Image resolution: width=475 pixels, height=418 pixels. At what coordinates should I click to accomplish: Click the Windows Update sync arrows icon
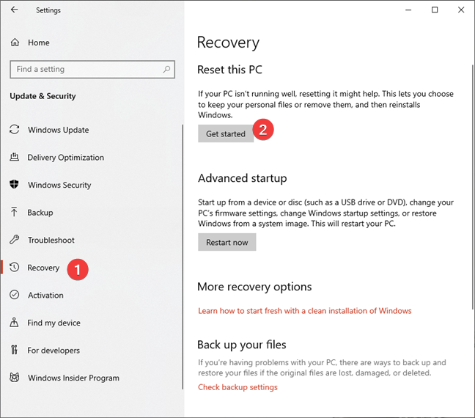(14, 129)
